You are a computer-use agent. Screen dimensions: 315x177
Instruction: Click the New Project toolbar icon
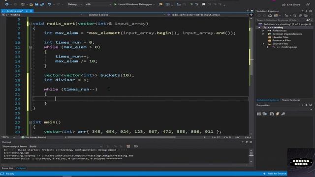[23, 4]
